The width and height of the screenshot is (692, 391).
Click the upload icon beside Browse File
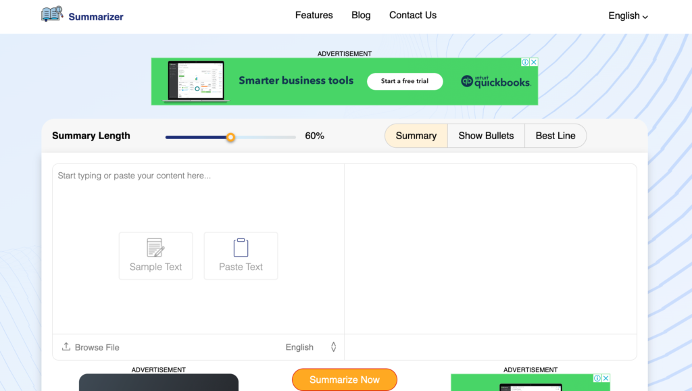point(66,346)
